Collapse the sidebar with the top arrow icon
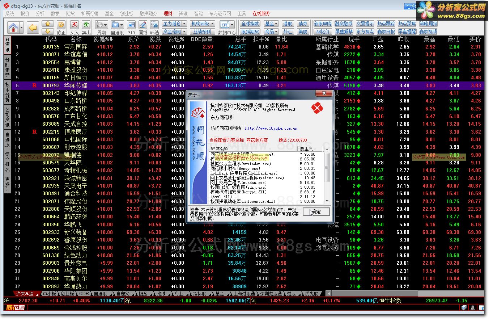 pyautogui.click(x=7, y=39)
